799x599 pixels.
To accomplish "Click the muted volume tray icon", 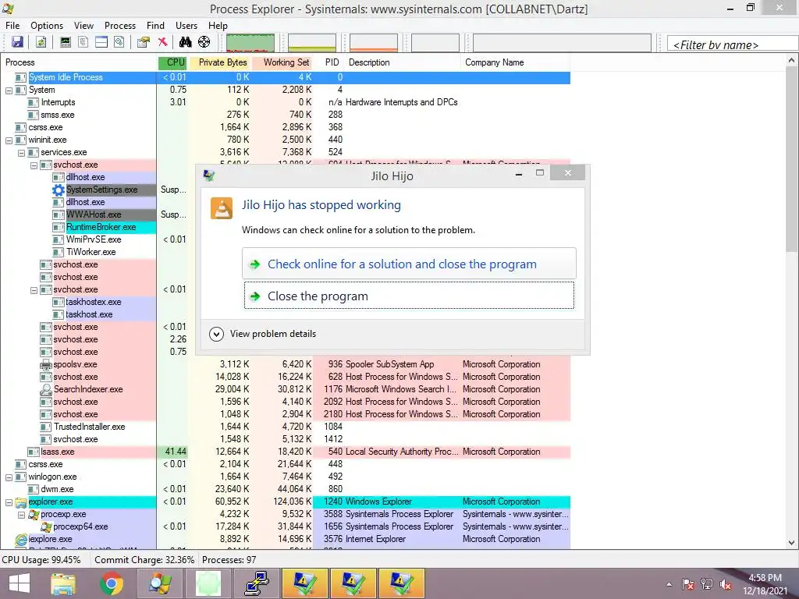I will click(x=726, y=584).
